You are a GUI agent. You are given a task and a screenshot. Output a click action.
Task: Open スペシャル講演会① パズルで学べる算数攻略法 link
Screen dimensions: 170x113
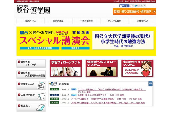[108, 103]
